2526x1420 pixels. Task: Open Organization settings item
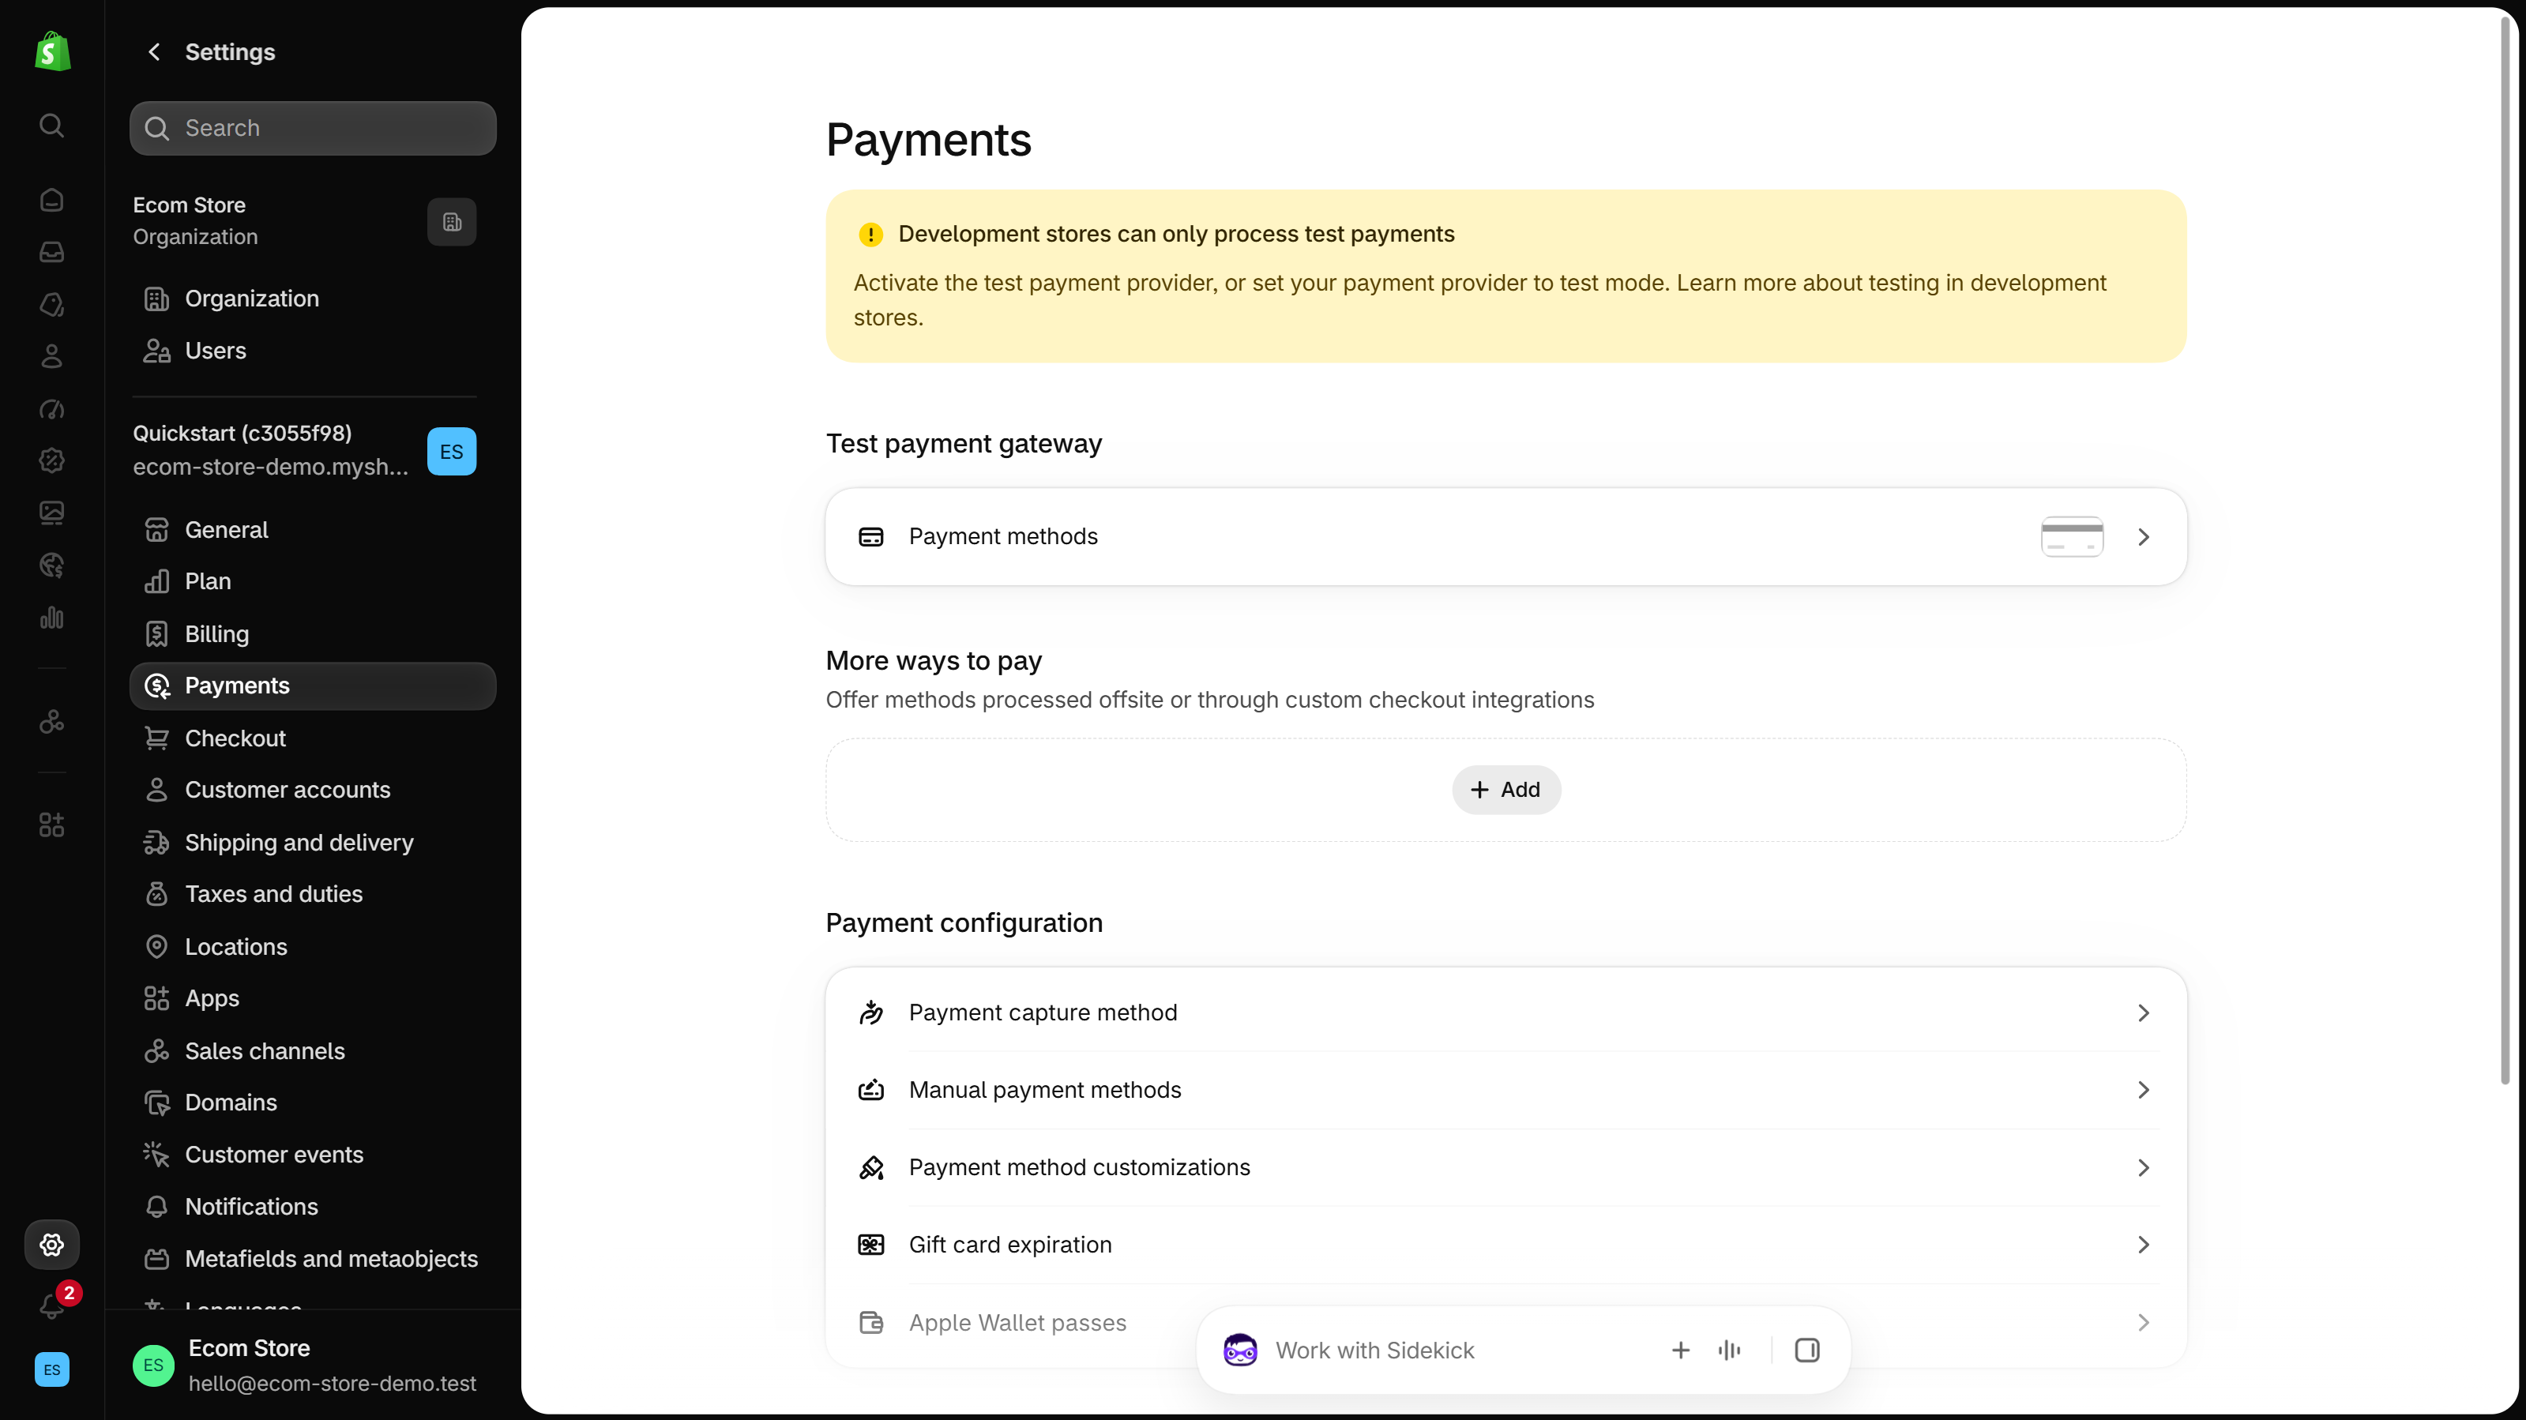[313, 298]
